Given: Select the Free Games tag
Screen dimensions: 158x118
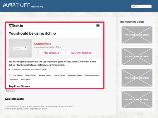Looking at the screenshot, I should click(x=17, y=75).
